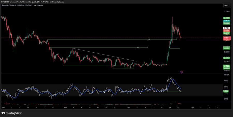Click the teal 0,09797 price label
Image resolution: width=233 pixels, height=117 pixels.
coord(226,21)
